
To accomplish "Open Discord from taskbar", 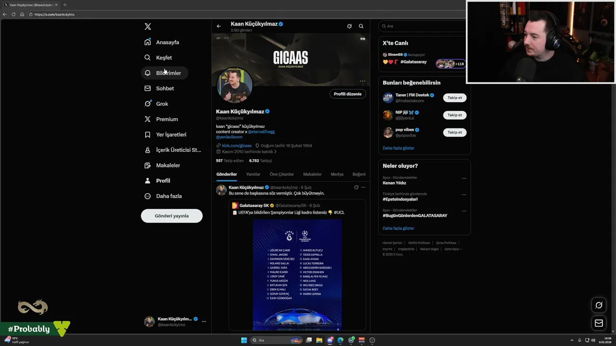I will point(330,340).
